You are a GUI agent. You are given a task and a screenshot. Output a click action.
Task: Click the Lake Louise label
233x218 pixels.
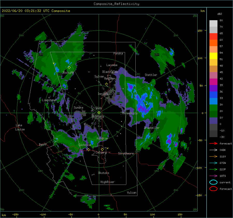(x=20, y=127)
